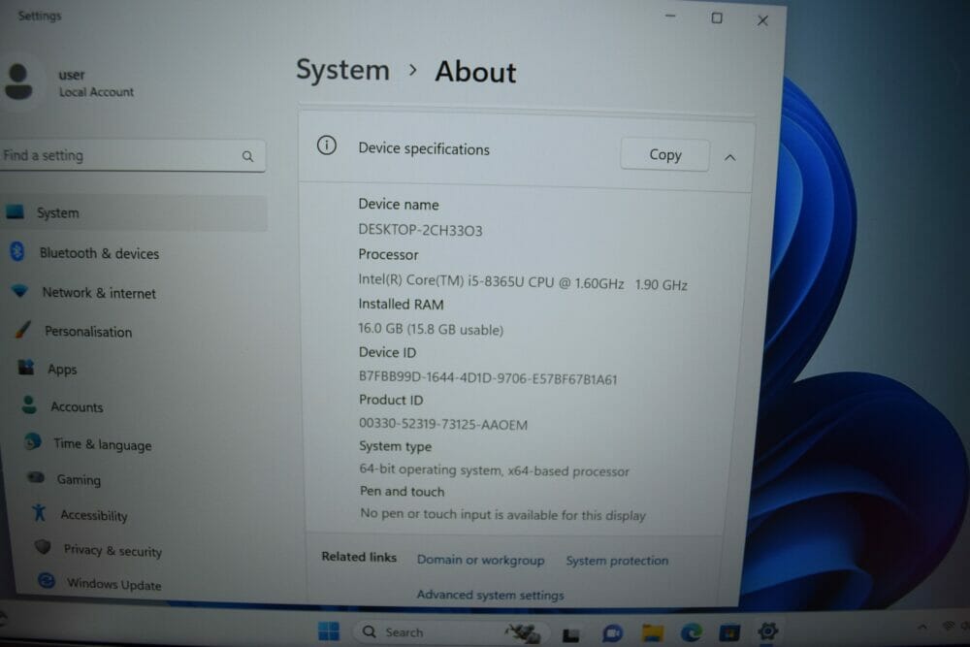Click the device name DESKTOP-2CH33O3
This screenshot has height=647, width=970.
(x=420, y=230)
